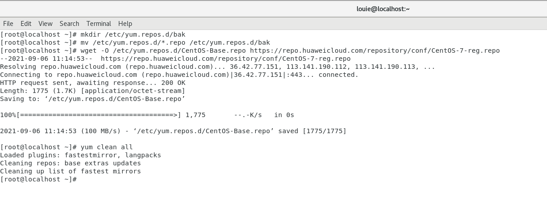Open the View menu
Screen dimensions: 547x202
[45, 24]
